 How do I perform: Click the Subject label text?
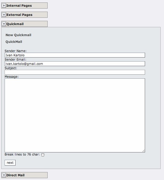pos(11,68)
